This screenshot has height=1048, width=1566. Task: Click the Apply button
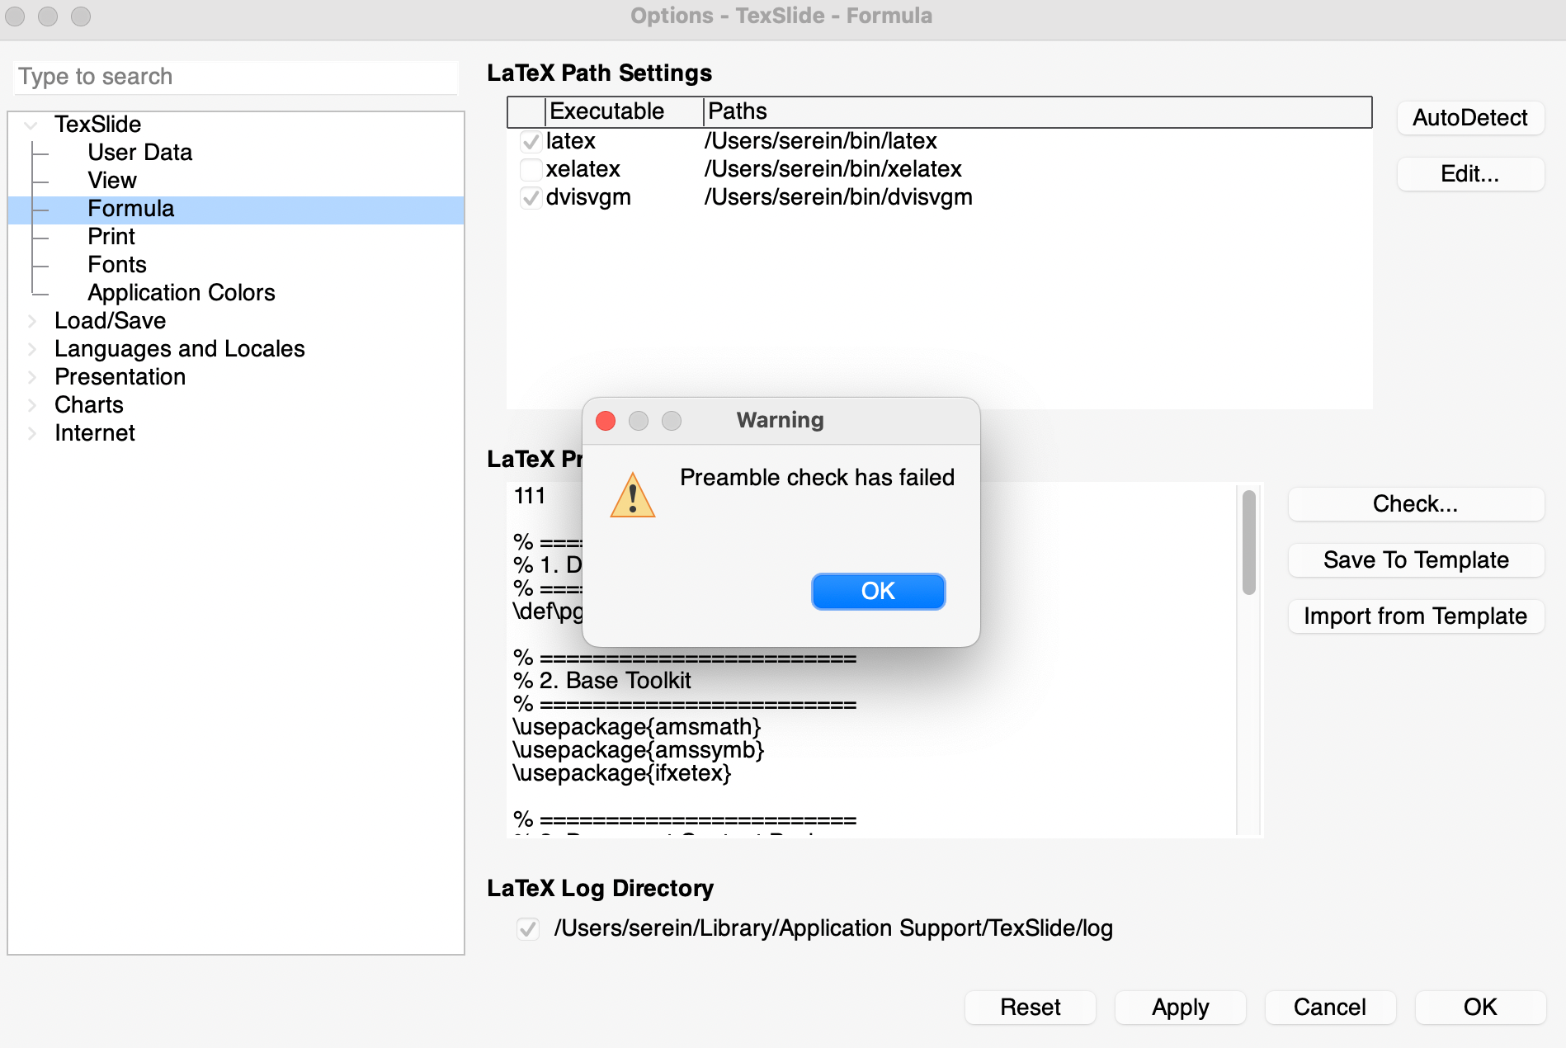1181,1008
